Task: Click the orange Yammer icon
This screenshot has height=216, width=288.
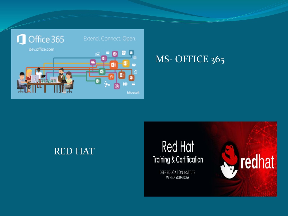Action: click(x=111, y=76)
